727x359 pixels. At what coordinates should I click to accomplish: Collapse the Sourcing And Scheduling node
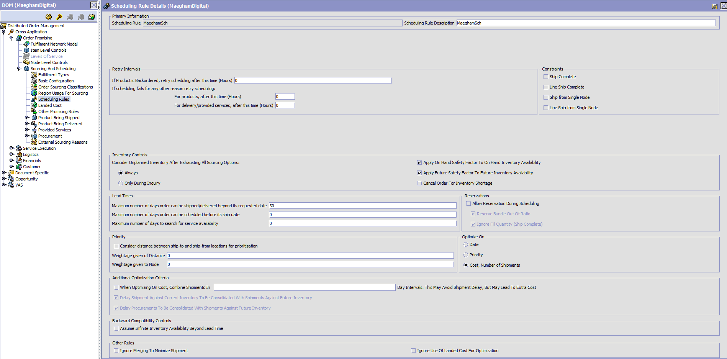point(19,69)
